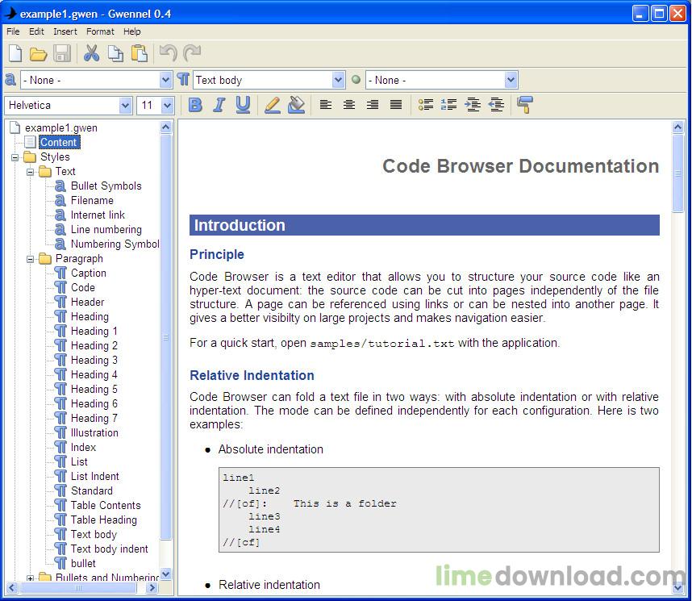This screenshot has height=601, width=692.
Task: Select Heading 3 style in tree
Action: [x=94, y=361]
